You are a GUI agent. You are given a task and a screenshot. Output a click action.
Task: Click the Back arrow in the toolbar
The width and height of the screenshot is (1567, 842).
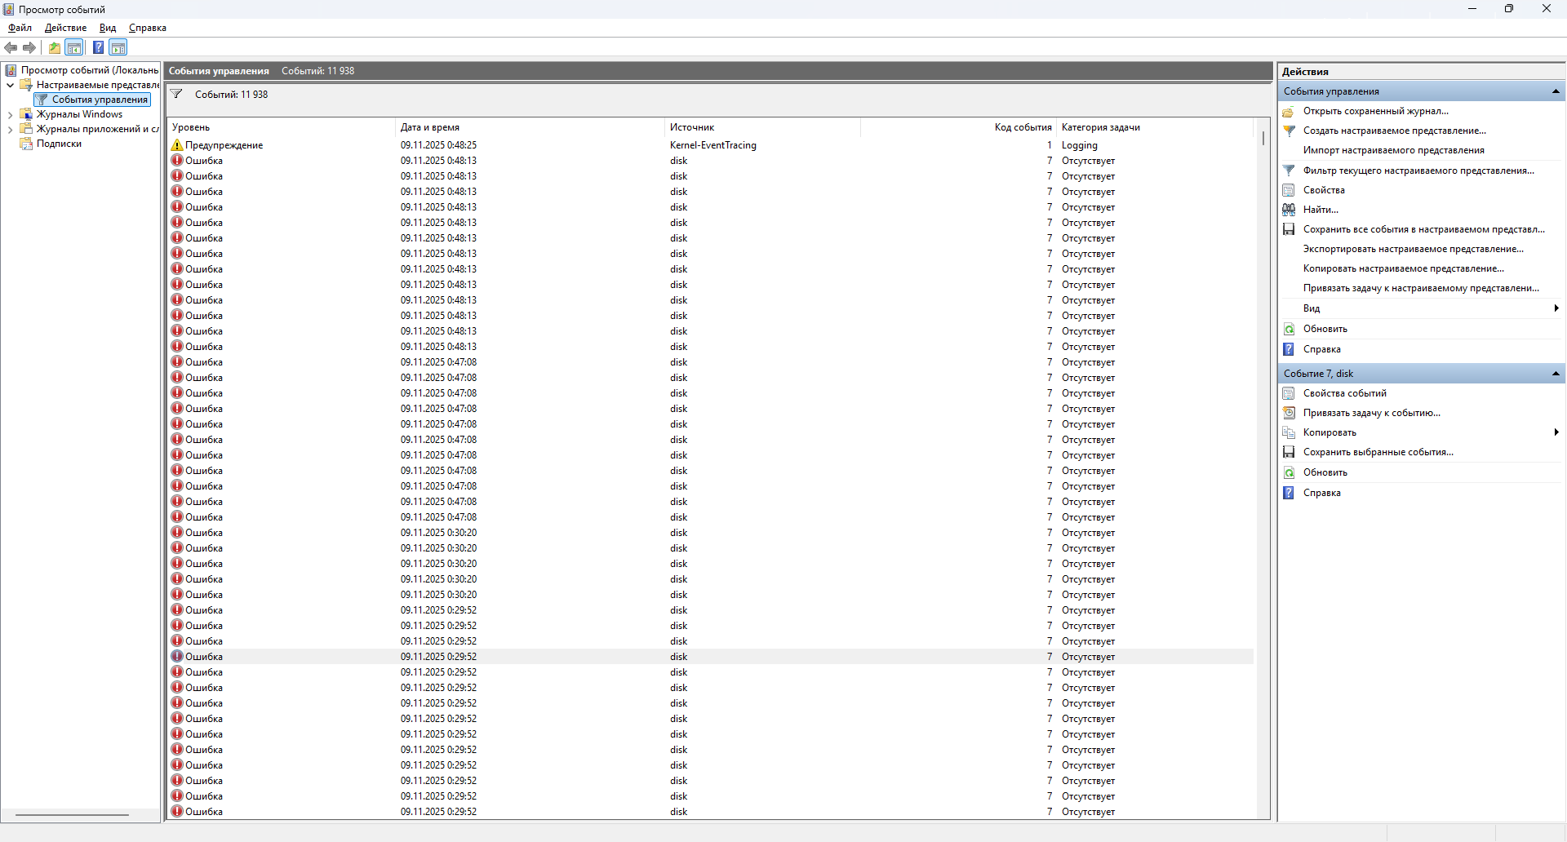click(11, 47)
